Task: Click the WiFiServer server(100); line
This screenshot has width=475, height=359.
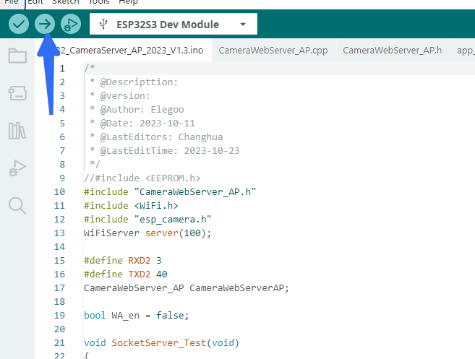Action: click(x=147, y=233)
